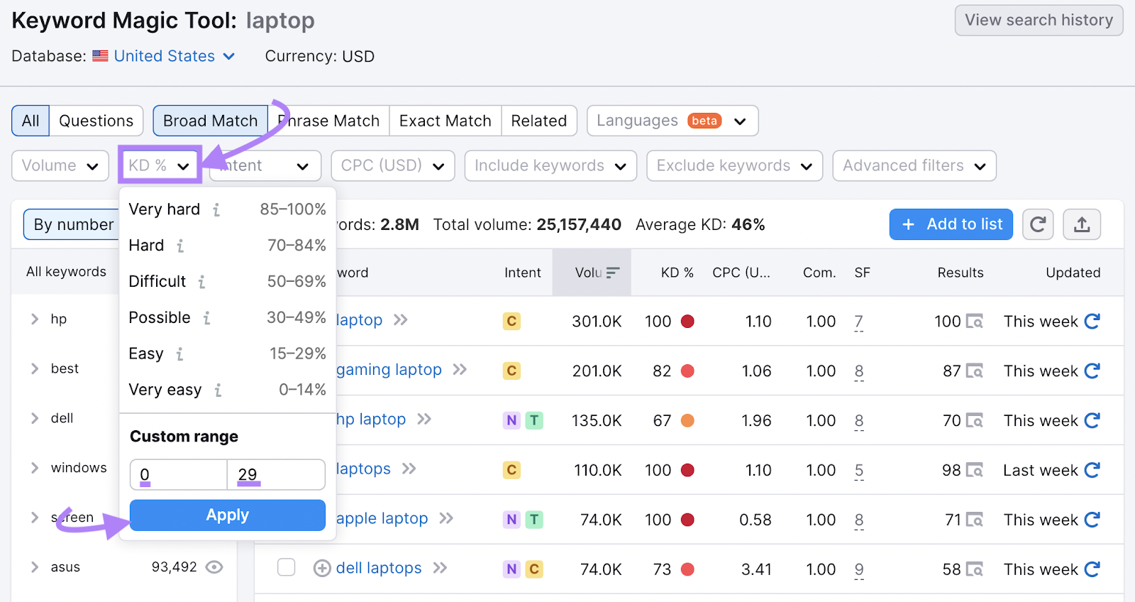The height and width of the screenshot is (602, 1135).
Task: Click the sort icon in Volume column
Action: coord(613,273)
